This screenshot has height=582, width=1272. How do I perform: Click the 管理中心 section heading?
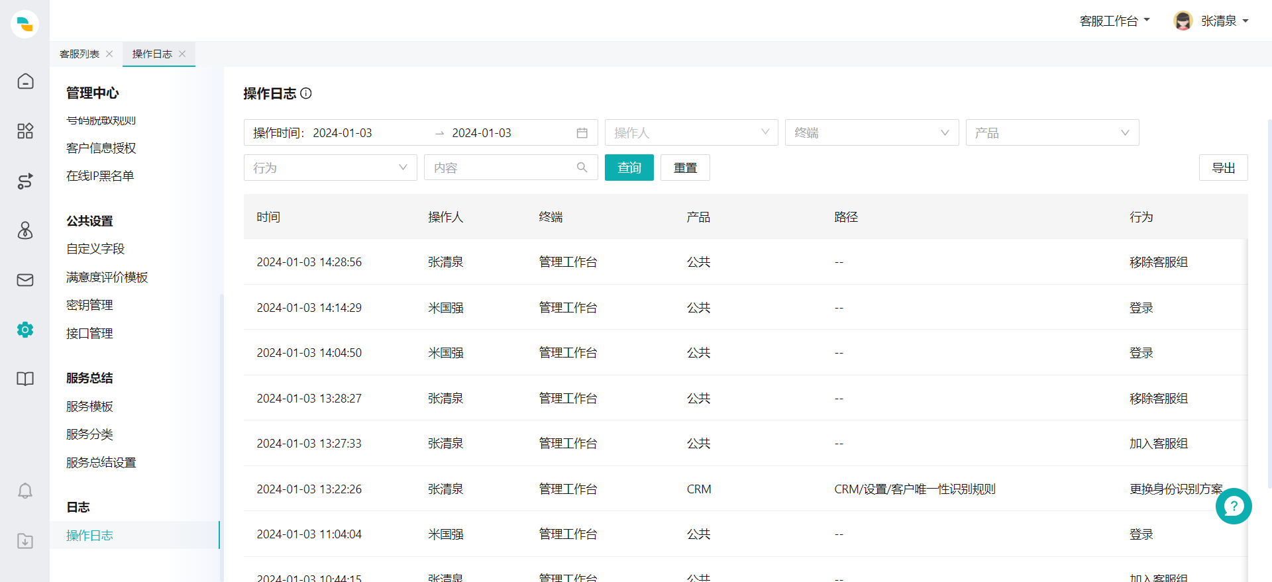click(x=93, y=93)
